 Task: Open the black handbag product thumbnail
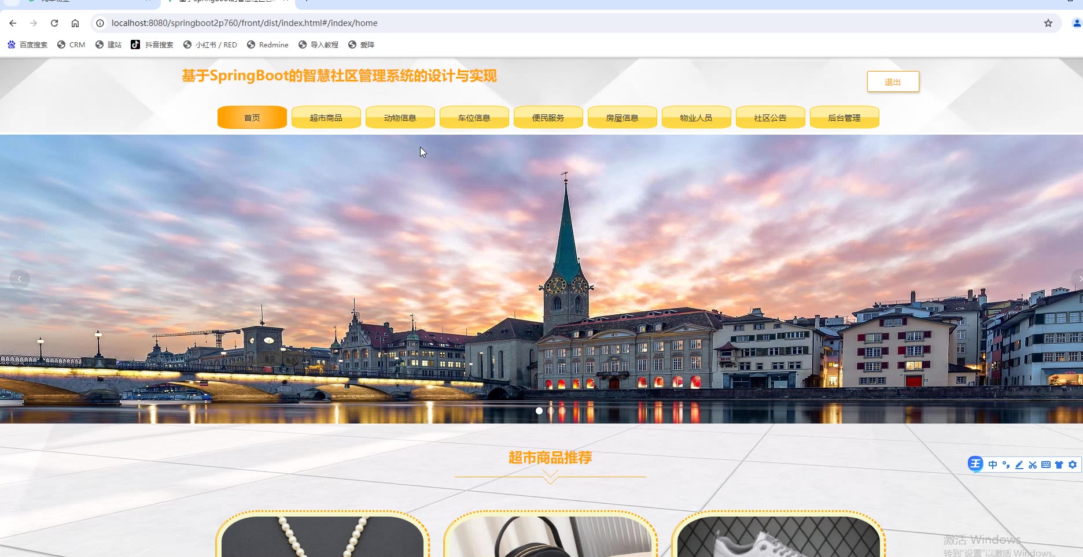[x=550, y=536]
